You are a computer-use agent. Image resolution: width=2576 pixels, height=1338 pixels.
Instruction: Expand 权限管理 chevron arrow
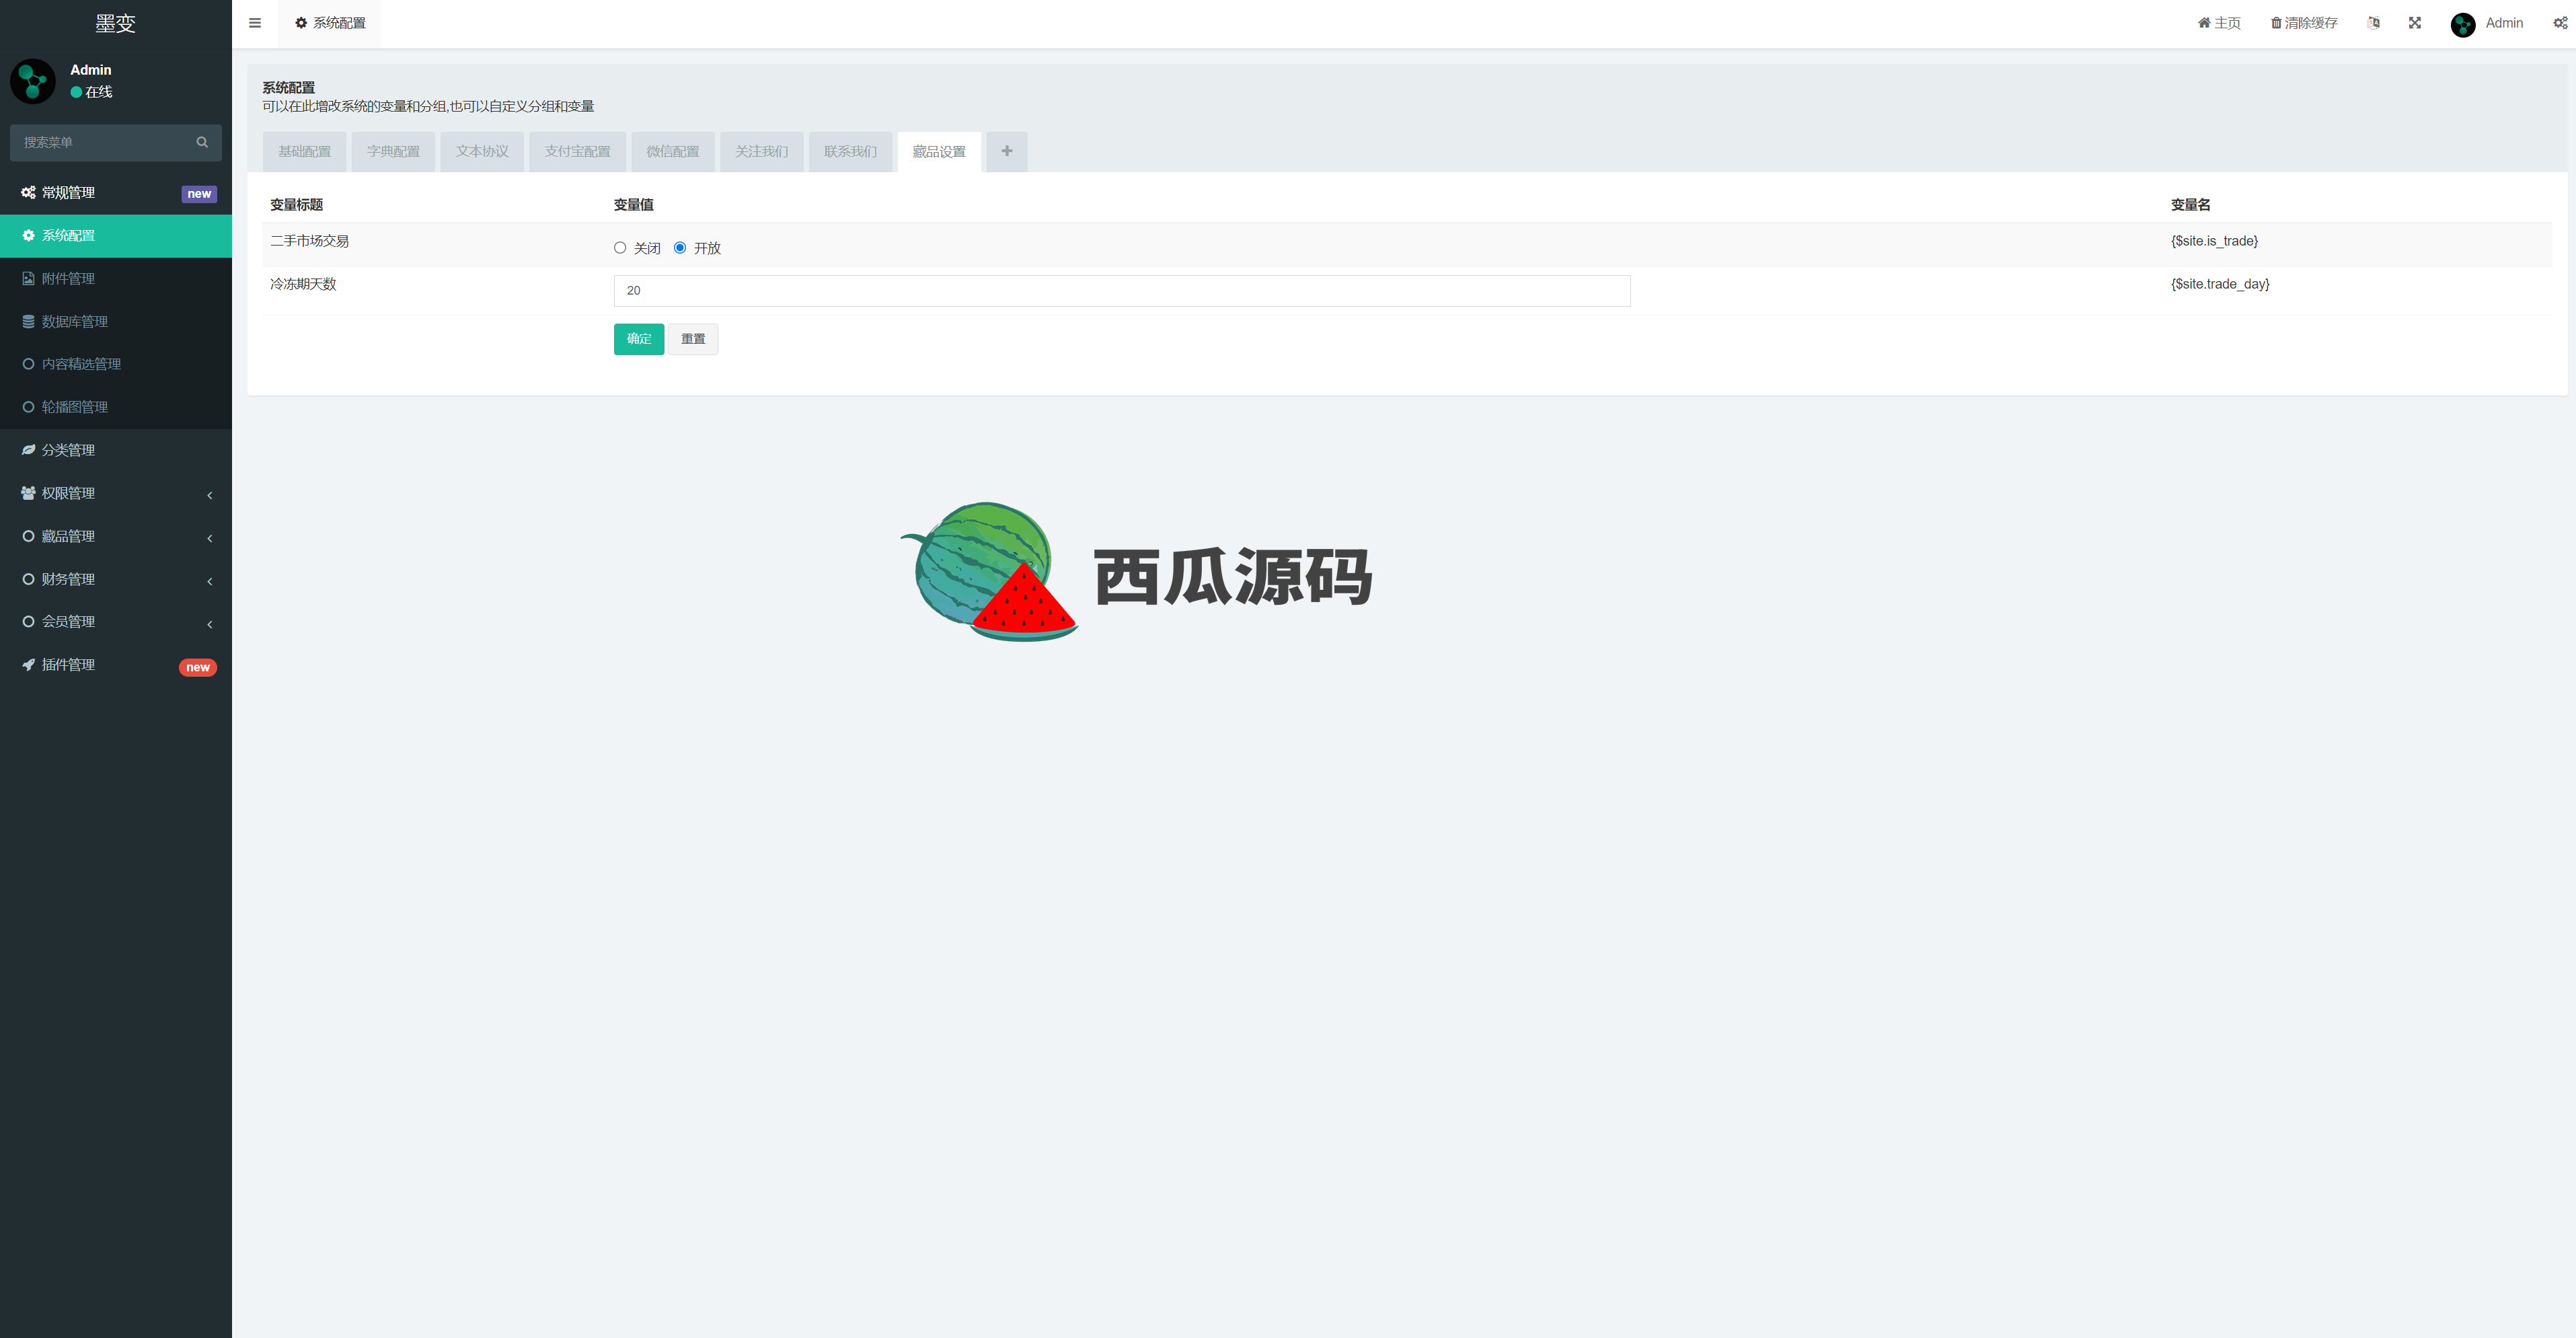point(210,495)
